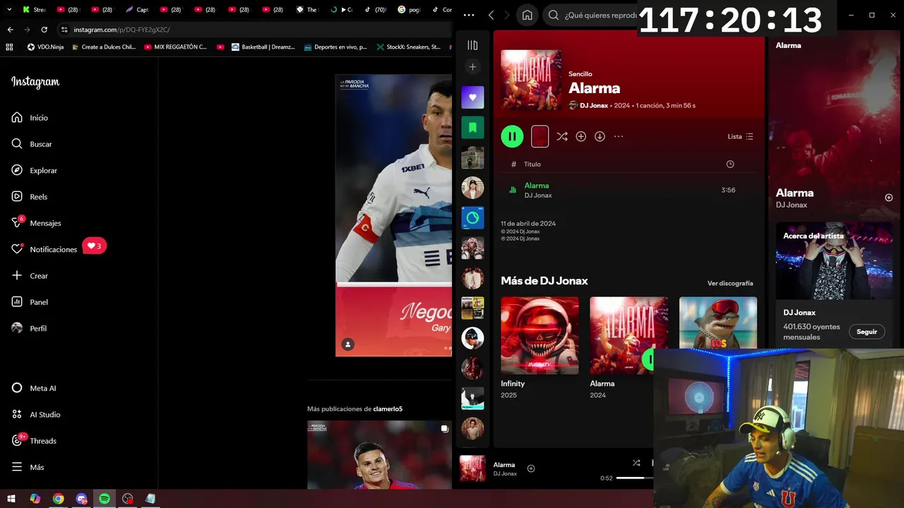Viewport: 904px width, 508px height.
Task: Open Perfil in Instagram sidebar
Action: 29,328
